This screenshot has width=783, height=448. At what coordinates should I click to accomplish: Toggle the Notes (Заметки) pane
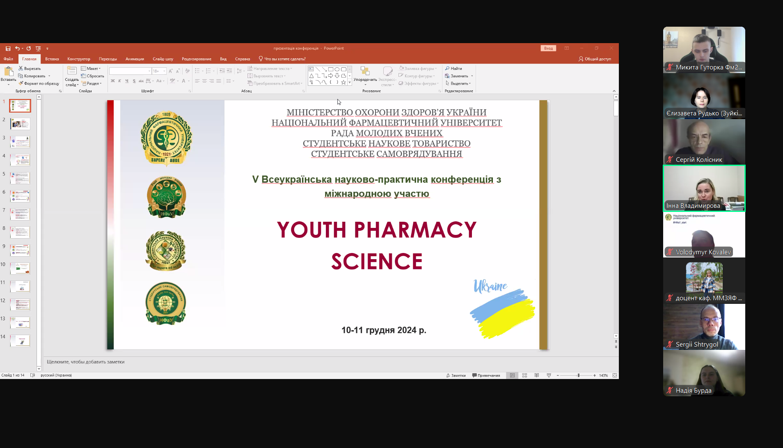(456, 375)
